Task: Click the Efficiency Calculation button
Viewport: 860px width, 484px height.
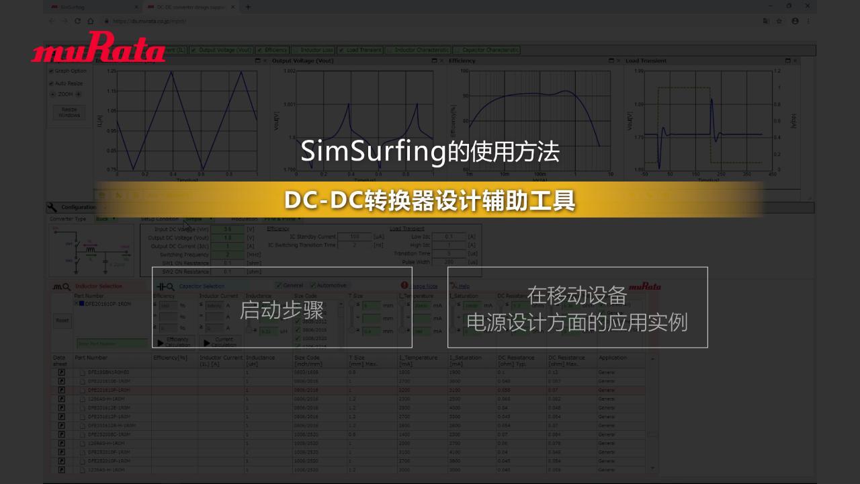Action: [x=175, y=341]
